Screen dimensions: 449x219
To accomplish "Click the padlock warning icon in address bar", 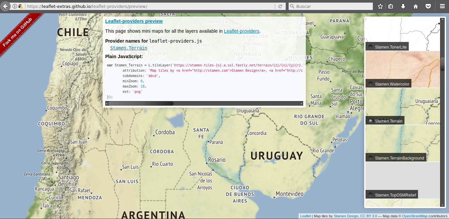I will pos(20,6).
